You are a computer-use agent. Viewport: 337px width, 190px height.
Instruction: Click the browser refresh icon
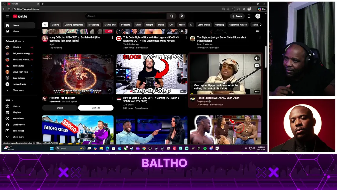[9, 9]
